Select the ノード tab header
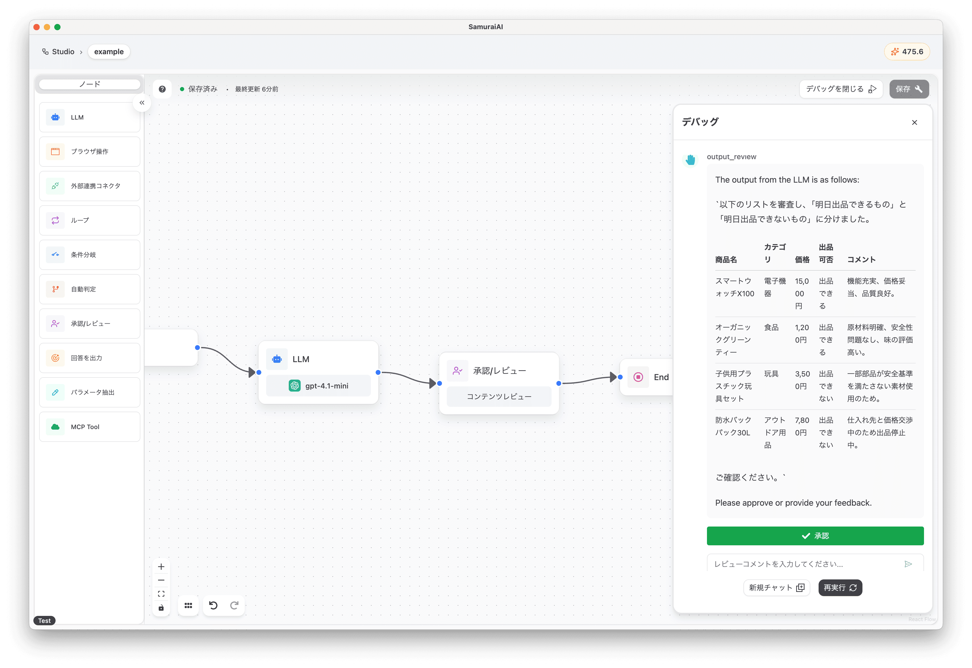Screen dimensions: 972x668 point(90,84)
